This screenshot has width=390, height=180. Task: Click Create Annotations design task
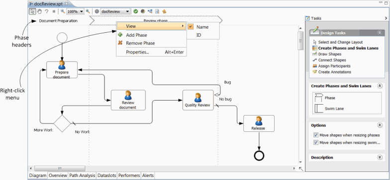334,72
